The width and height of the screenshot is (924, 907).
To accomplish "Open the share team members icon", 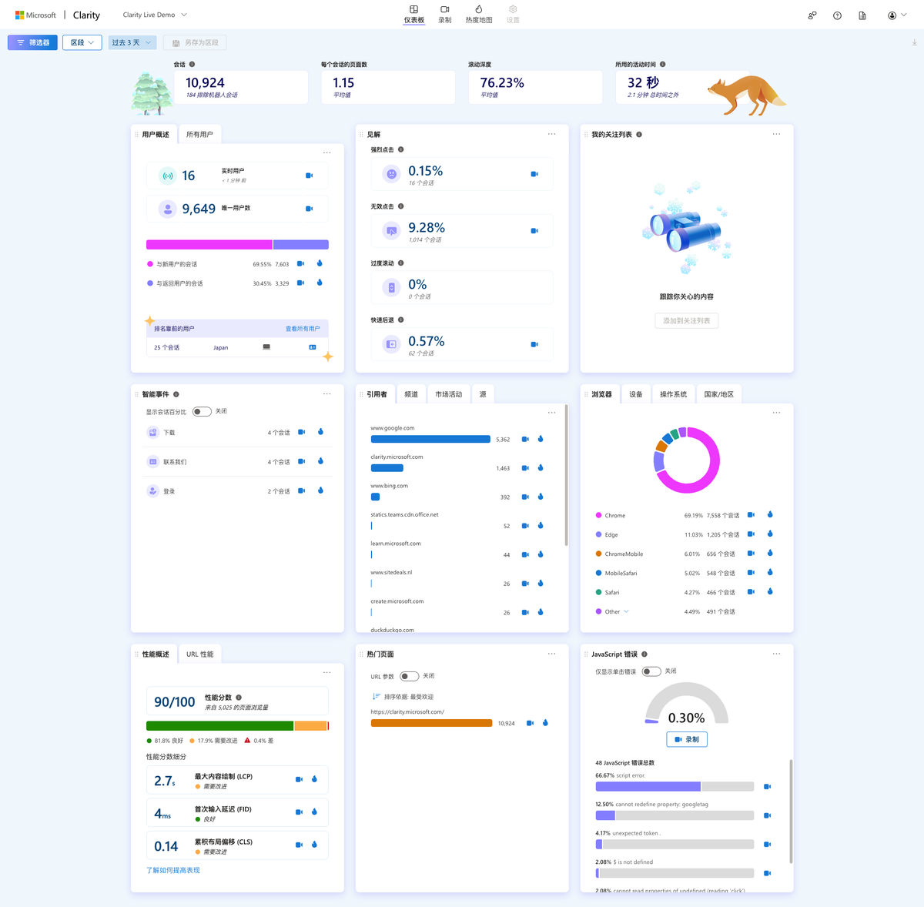I will (812, 15).
